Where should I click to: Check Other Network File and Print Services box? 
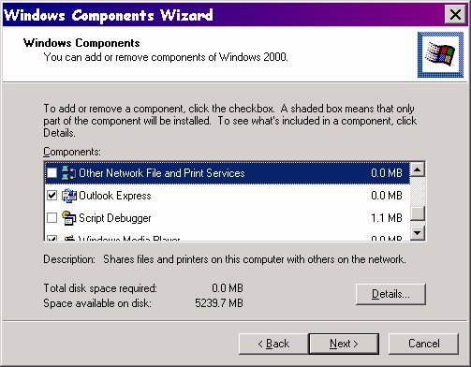[52, 173]
